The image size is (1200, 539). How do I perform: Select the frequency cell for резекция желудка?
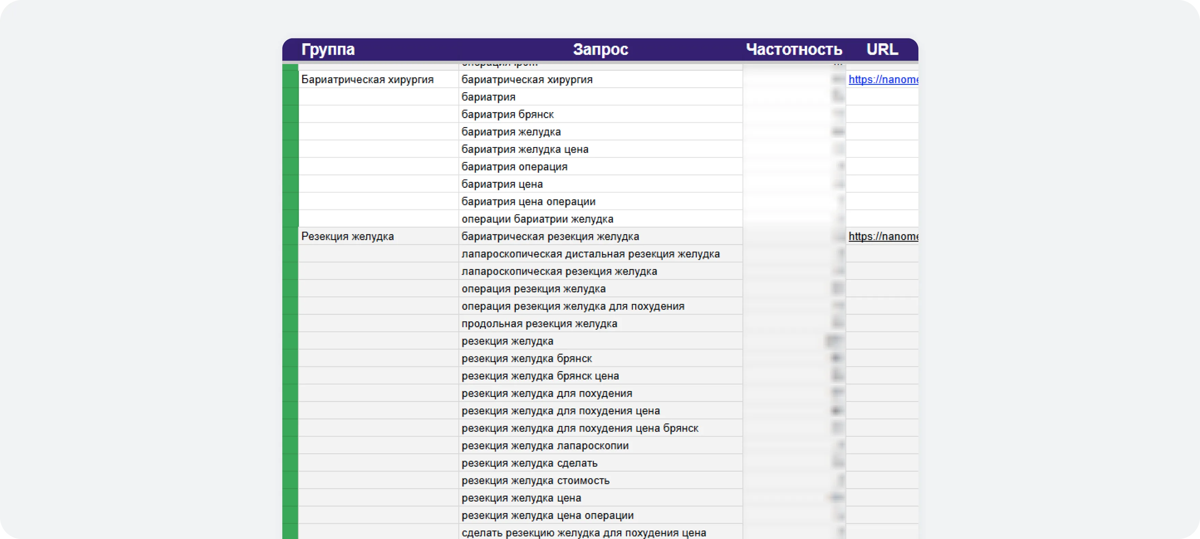click(794, 341)
